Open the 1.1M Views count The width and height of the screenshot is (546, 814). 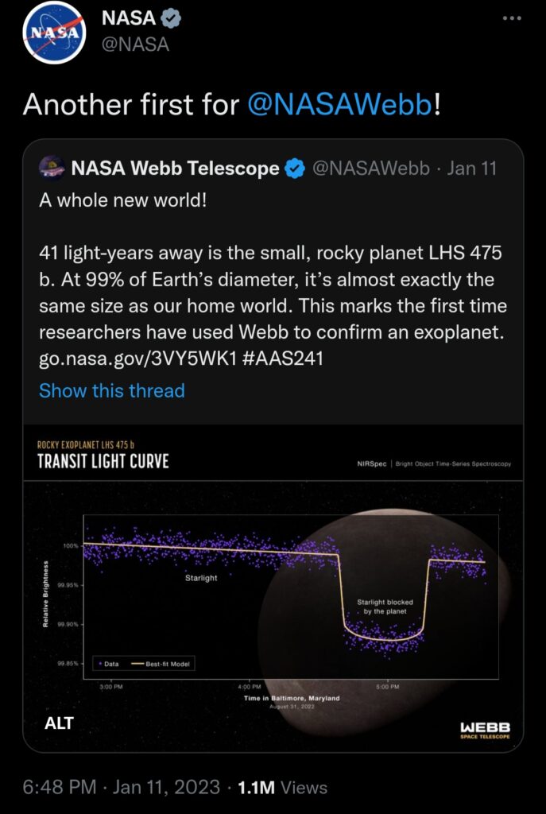(x=282, y=788)
